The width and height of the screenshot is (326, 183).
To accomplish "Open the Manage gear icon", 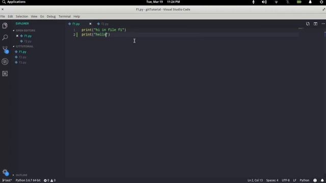I will 5,172.
